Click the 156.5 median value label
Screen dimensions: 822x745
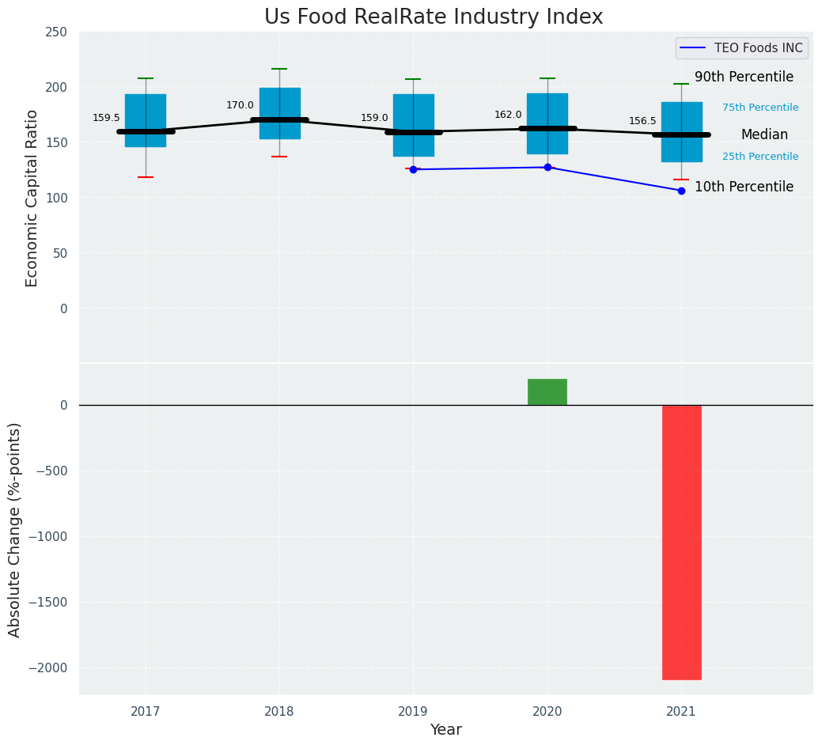pos(642,121)
